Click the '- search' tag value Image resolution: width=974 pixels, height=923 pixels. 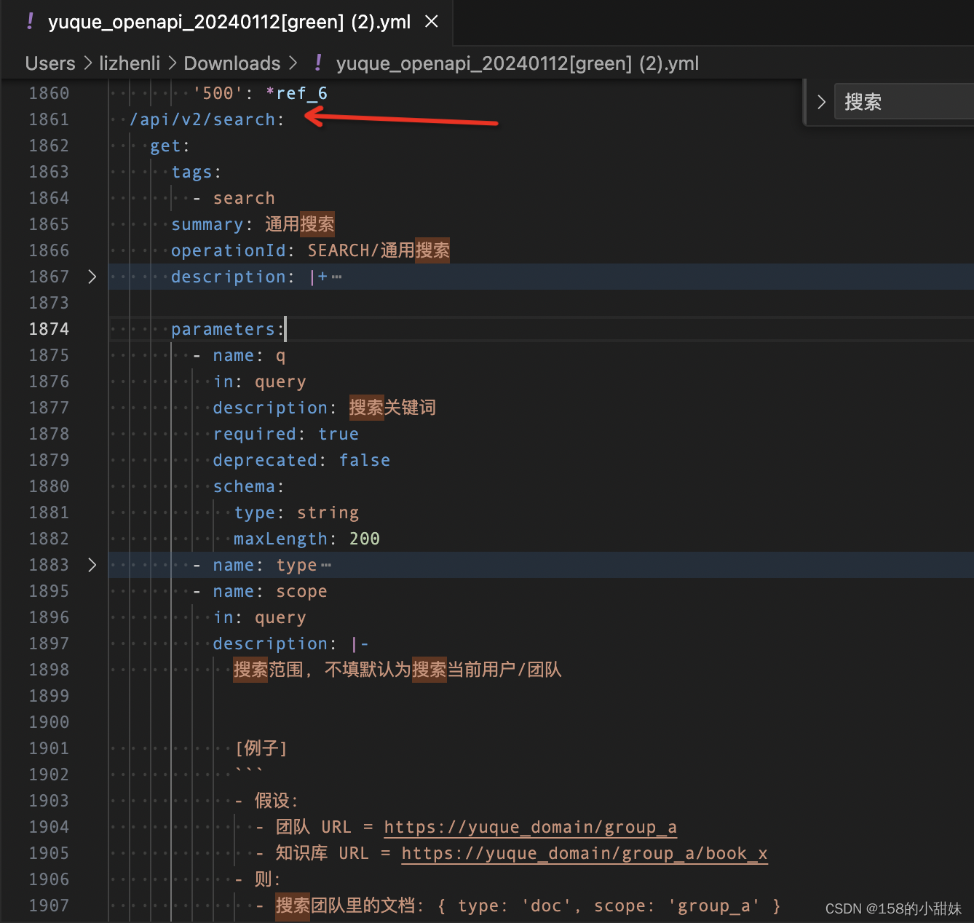click(x=234, y=198)
